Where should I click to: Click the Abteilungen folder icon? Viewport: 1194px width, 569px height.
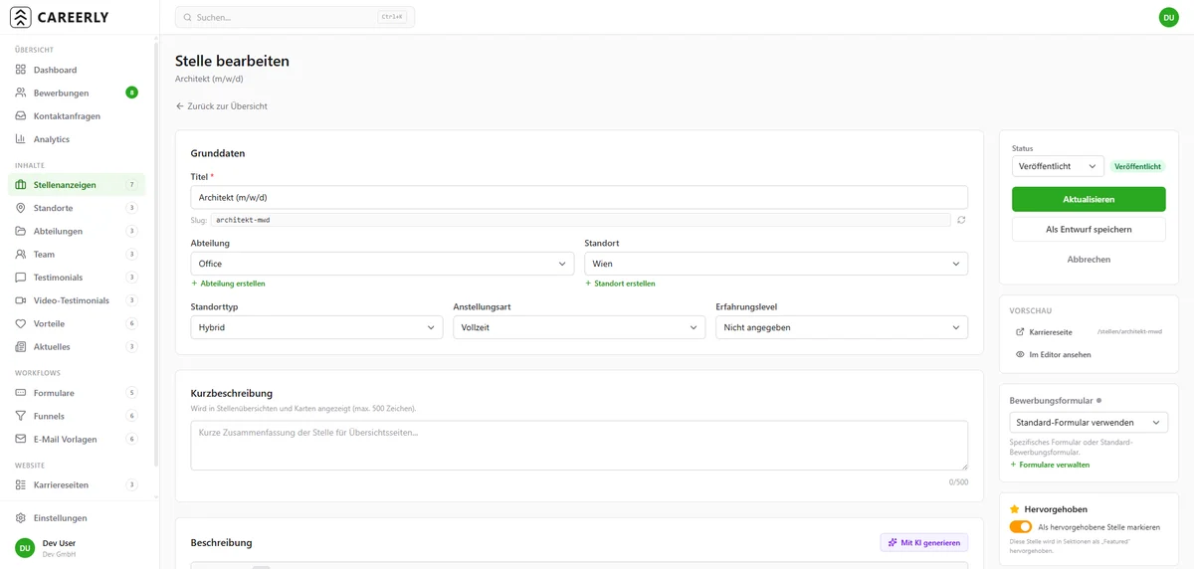(21, 231)
